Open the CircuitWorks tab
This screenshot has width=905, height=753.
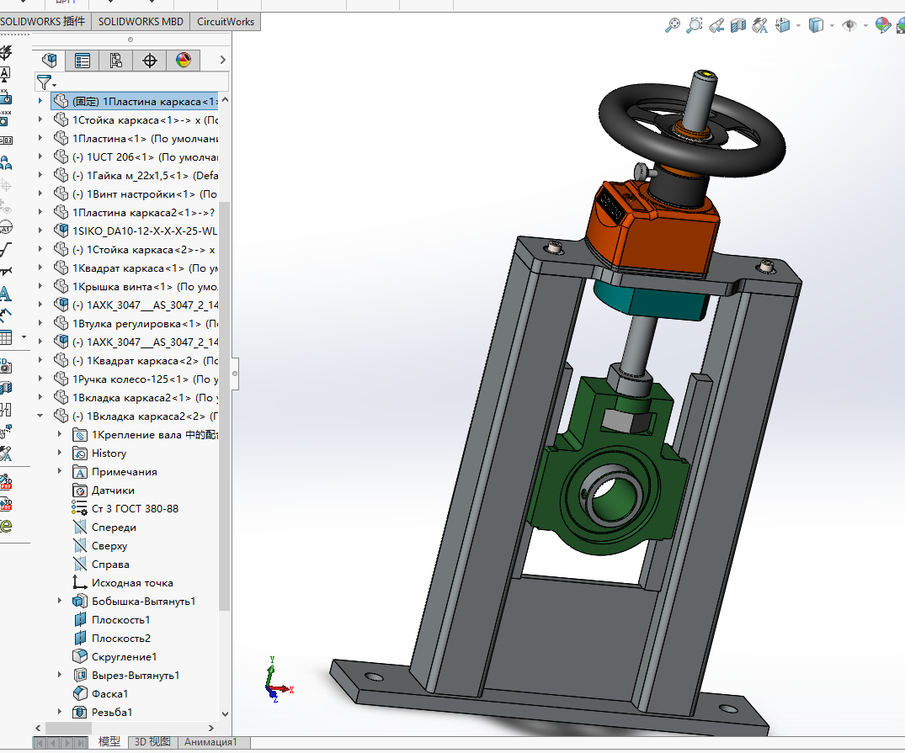click(x=226, y=21)
